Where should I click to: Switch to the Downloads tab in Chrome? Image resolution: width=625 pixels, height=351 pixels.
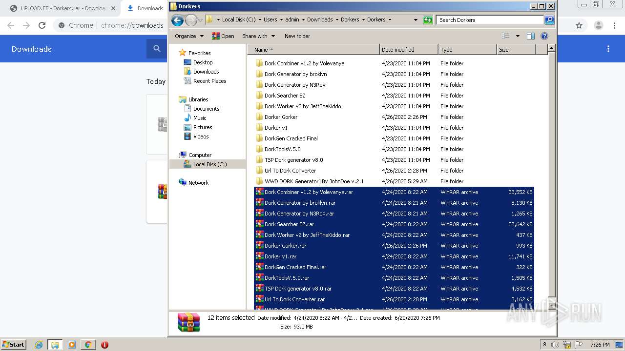tap(145, 8)
